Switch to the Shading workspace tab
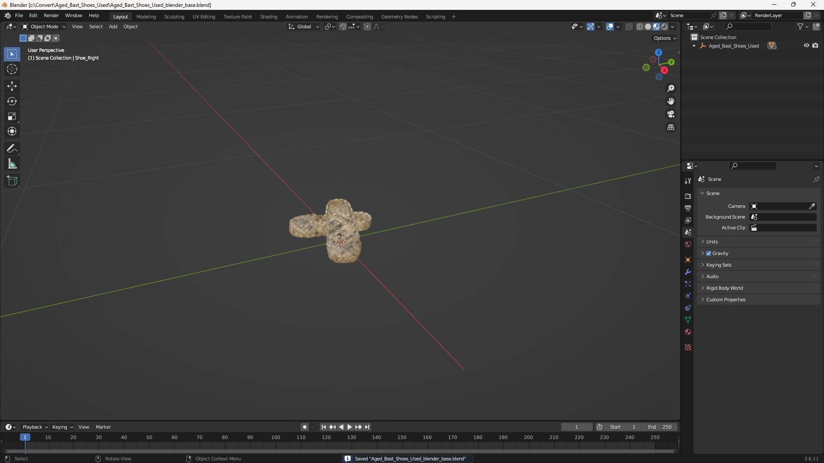 [269, 17]
